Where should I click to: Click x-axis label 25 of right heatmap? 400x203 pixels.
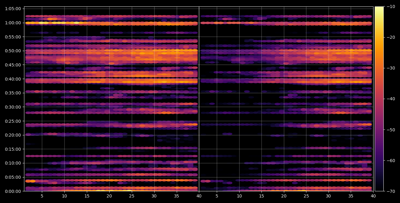coord(306,196)
